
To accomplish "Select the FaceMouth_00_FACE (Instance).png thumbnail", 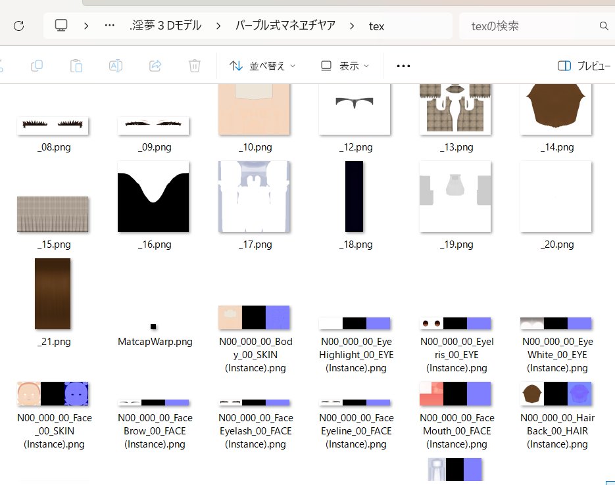I will [x=455, y=394].
